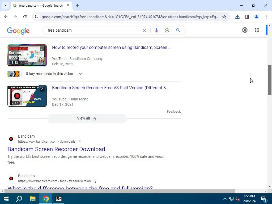This screenshot has width=272, height=204.
Task: Click the Bandicam favicon of downloads result
Action: click(11, 139)
